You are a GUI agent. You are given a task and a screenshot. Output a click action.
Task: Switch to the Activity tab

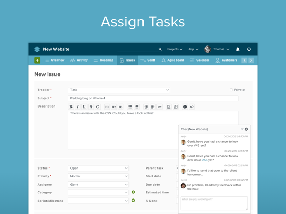pyautogui.click(x=79, y=60)
